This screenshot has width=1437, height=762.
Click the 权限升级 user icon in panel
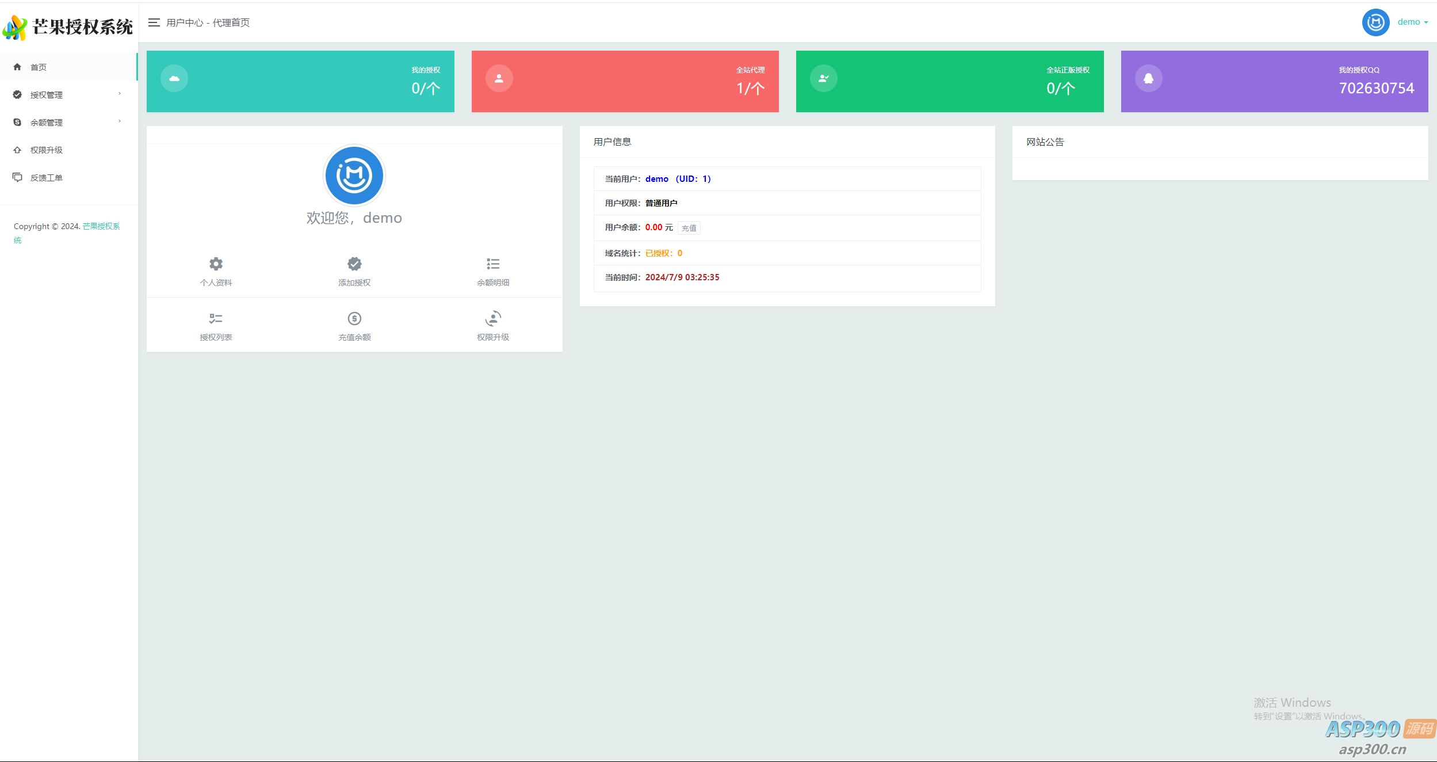(493, 318)
